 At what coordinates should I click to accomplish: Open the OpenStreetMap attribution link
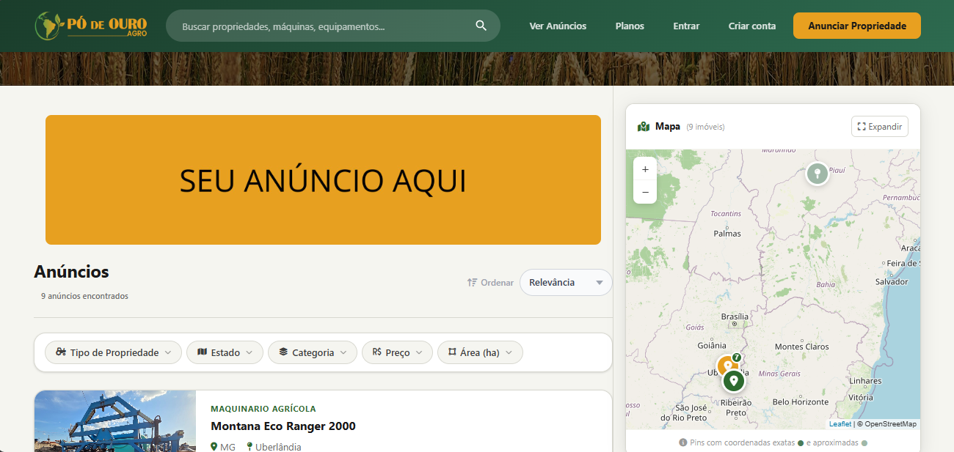(x=890, y=424)
